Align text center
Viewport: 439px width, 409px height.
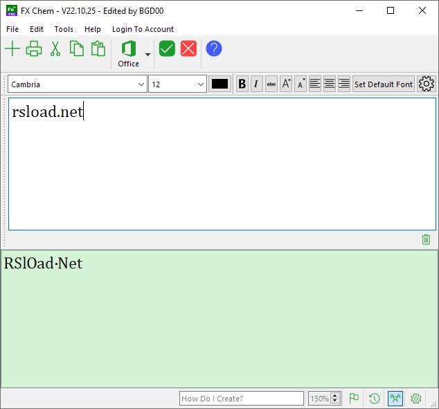[x=330, y=84]
